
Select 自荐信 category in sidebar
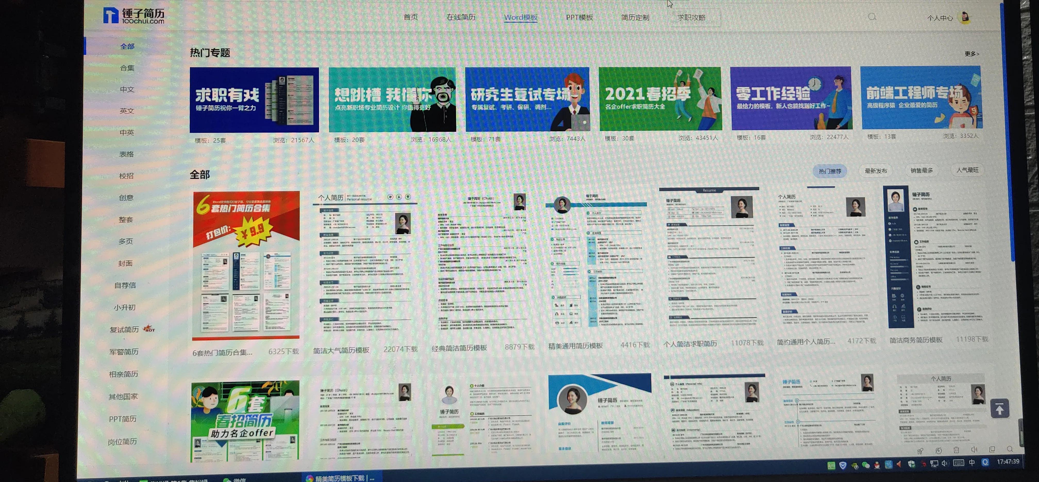[125, 285]
